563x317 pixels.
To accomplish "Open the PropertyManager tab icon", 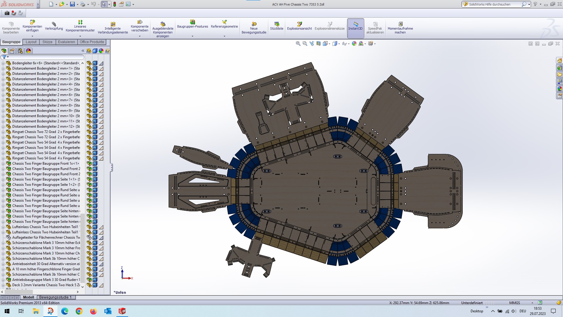I will coord(12,51).
